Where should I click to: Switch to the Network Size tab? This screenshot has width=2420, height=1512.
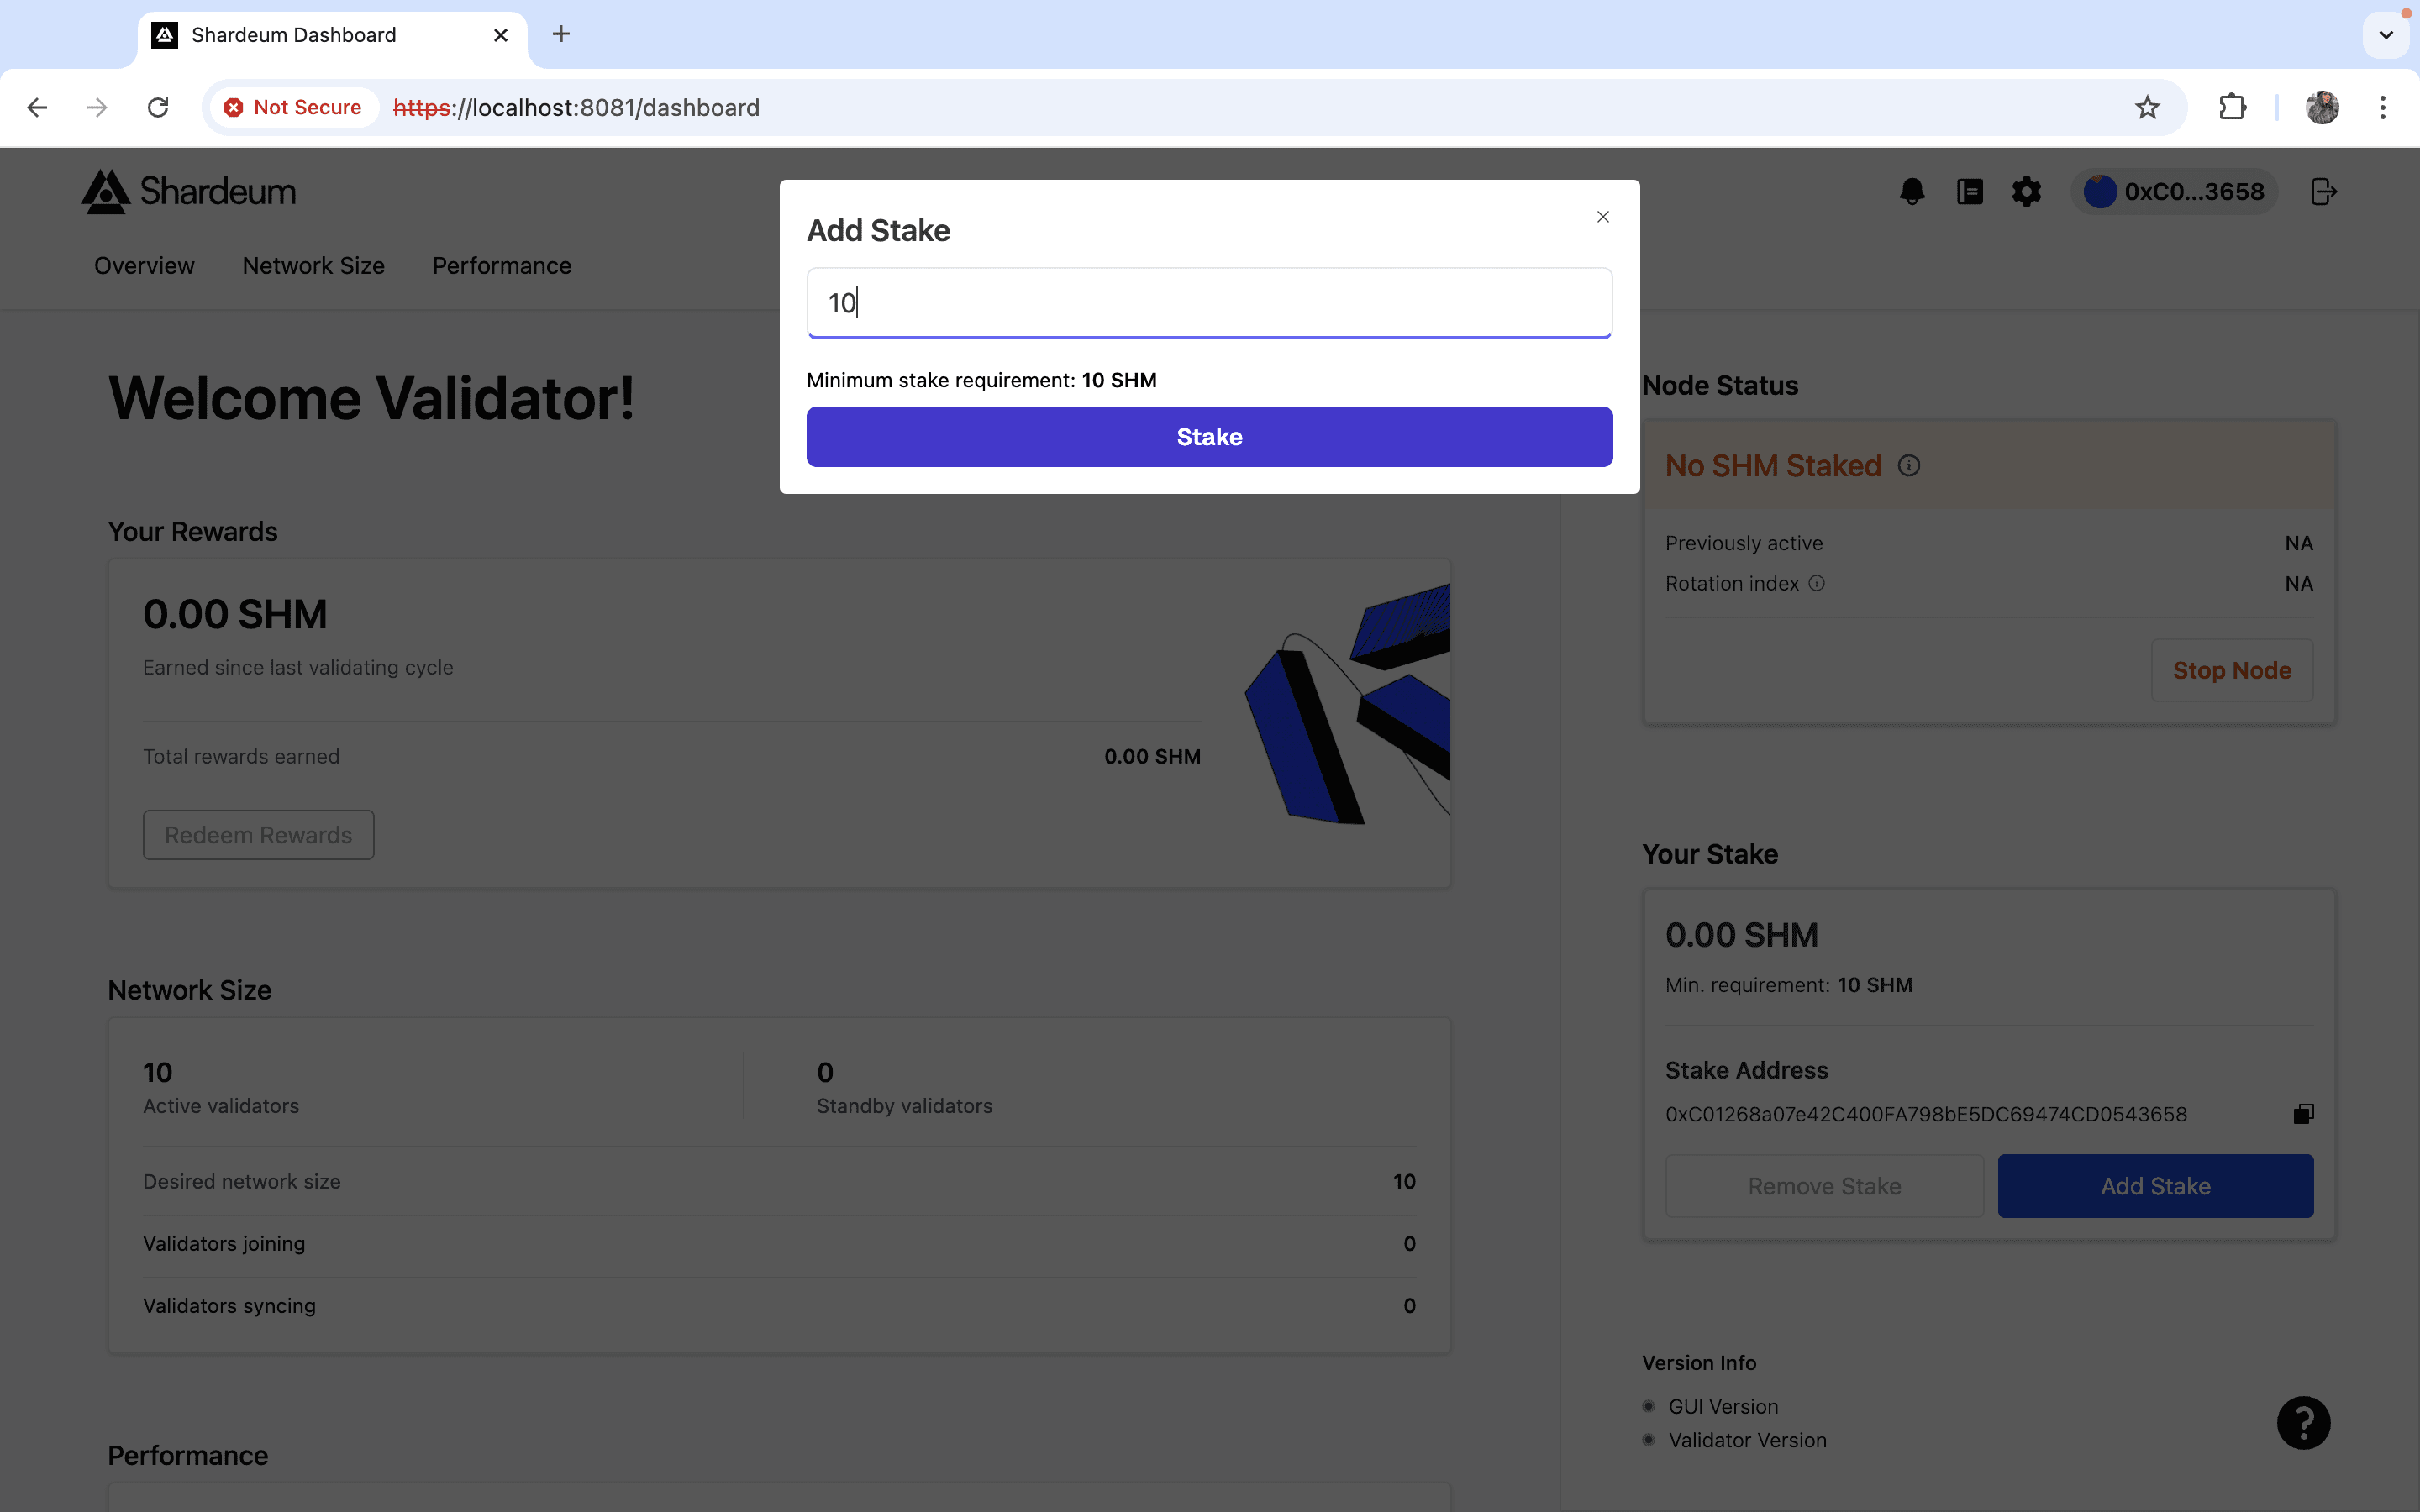[313, 266]
